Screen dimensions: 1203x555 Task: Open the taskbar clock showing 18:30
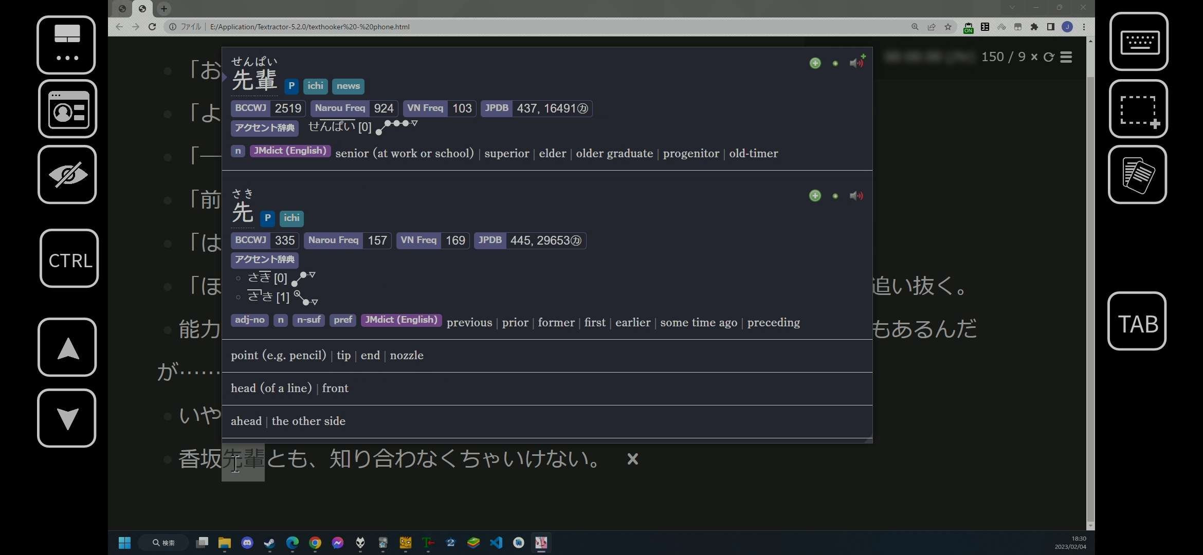click(1070, 543)
